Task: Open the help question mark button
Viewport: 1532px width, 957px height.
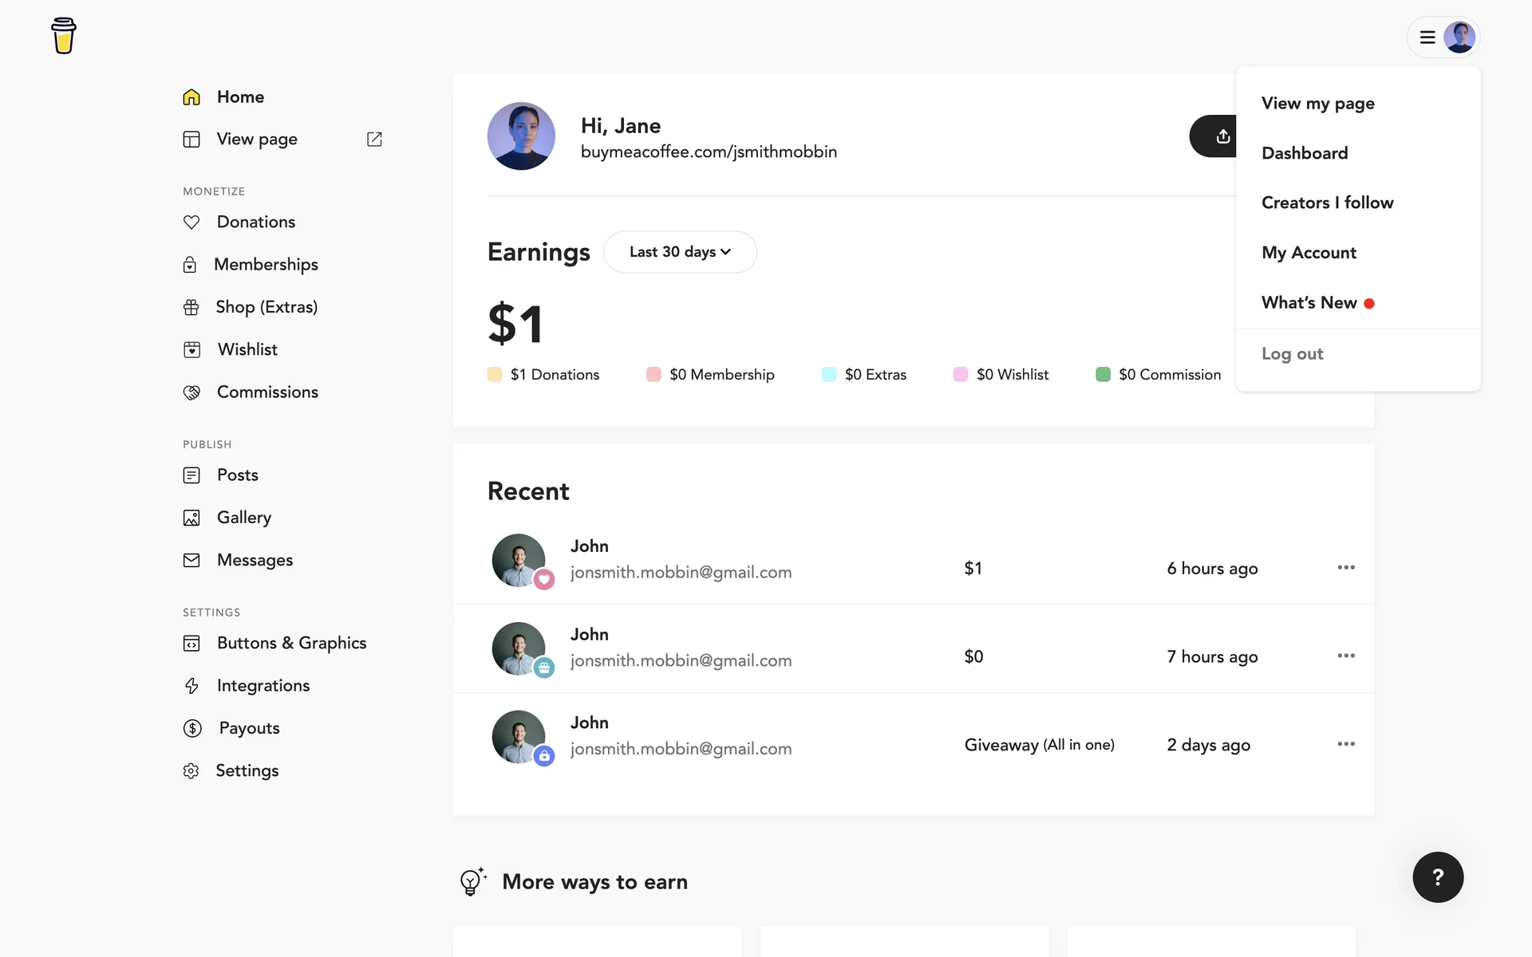Action: [x=1437, y=877]
